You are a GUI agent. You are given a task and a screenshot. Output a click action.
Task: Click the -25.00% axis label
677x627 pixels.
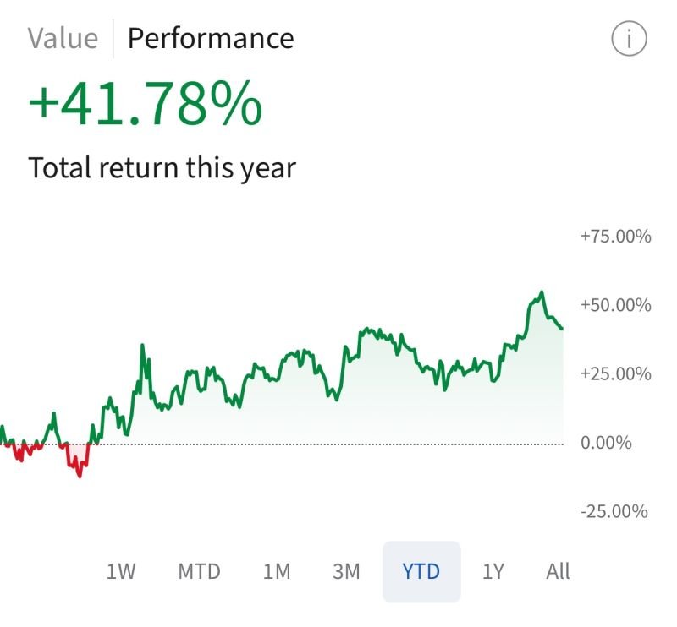point(612,510)
